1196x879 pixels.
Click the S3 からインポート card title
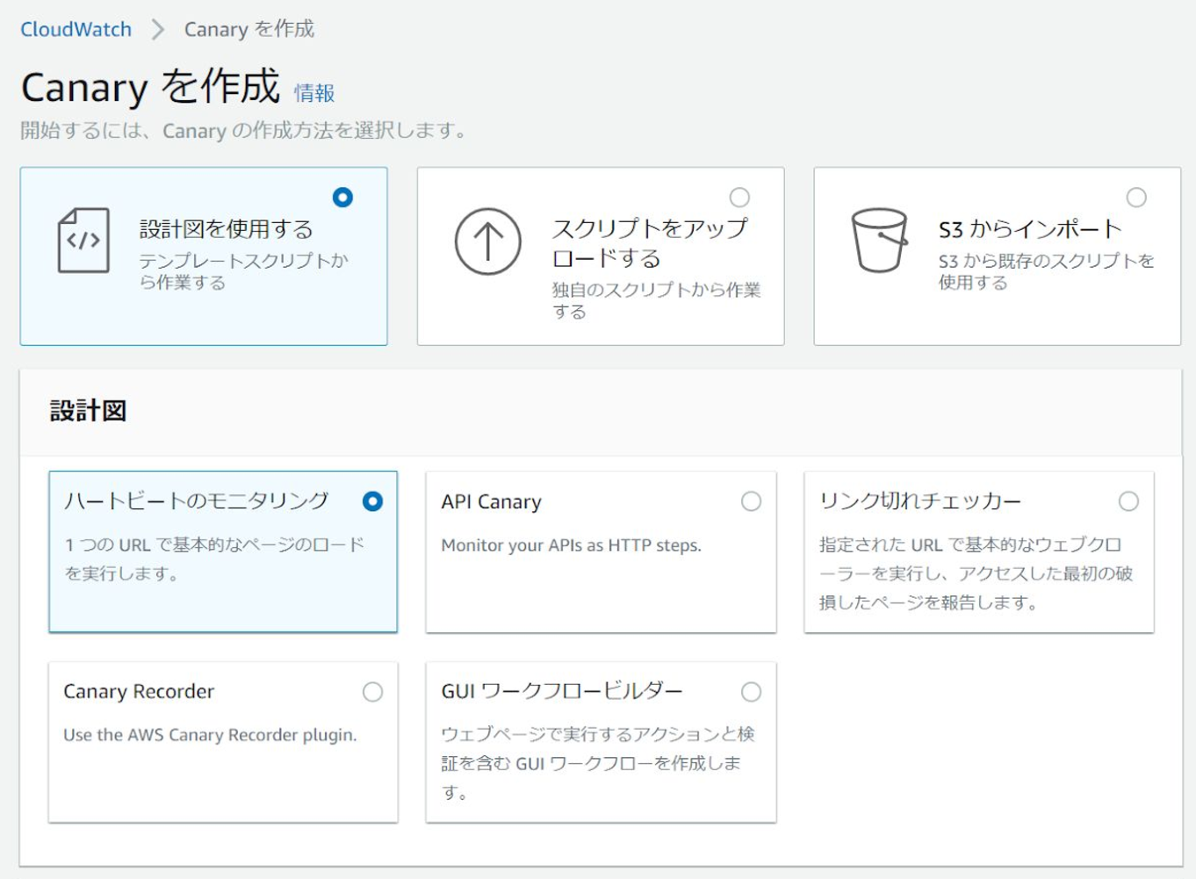coord(1030,229)
